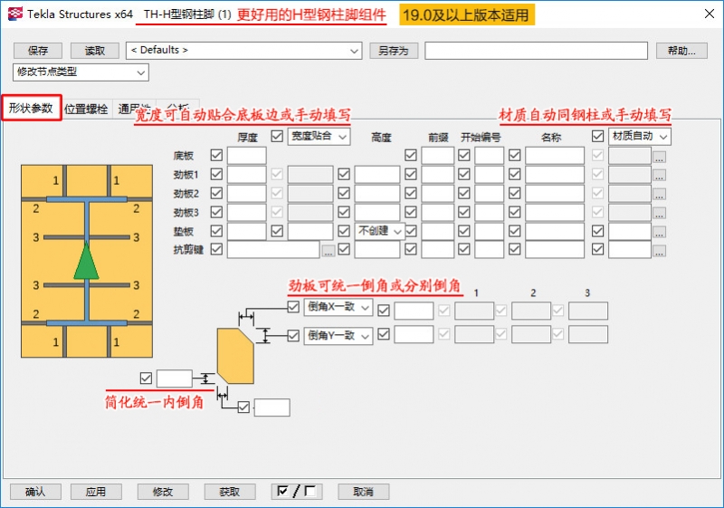
Task: Open material browse button for 劲板1 row
Action: pos(659,176)
